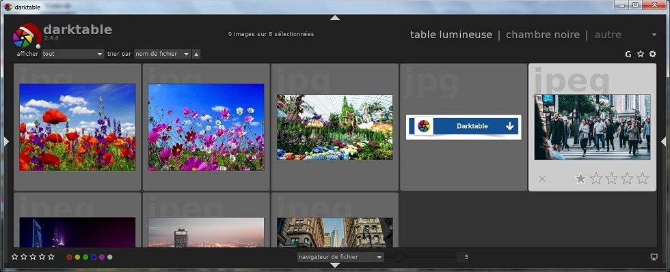Image resolution: width=670 pixels, height=272 pixels.
Task: Expand the right side panel arrow
Action: [663, 141]
